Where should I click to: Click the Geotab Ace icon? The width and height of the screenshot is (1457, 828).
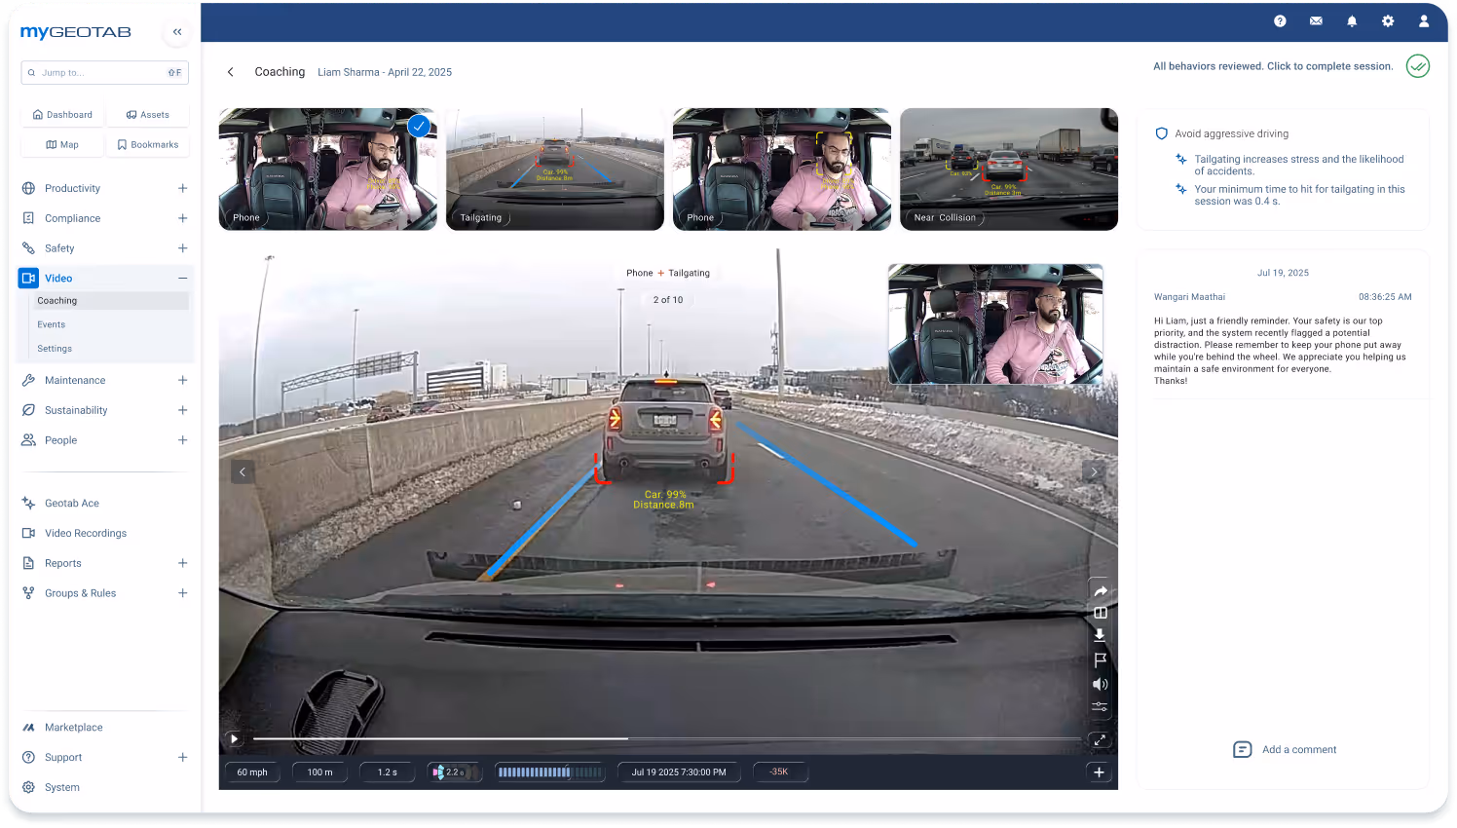click(x=28, y=503)
